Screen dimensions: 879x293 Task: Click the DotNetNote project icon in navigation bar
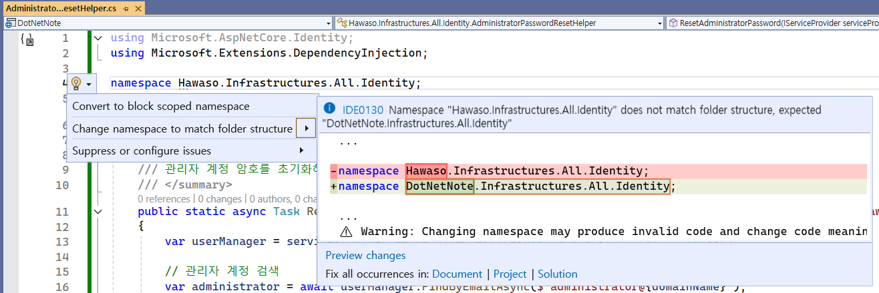10,23
